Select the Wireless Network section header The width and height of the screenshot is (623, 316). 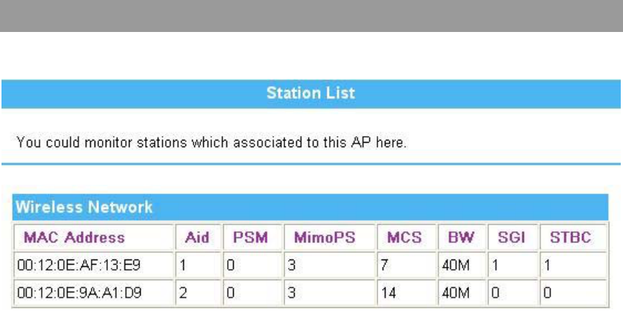click(x=310, y=207)
